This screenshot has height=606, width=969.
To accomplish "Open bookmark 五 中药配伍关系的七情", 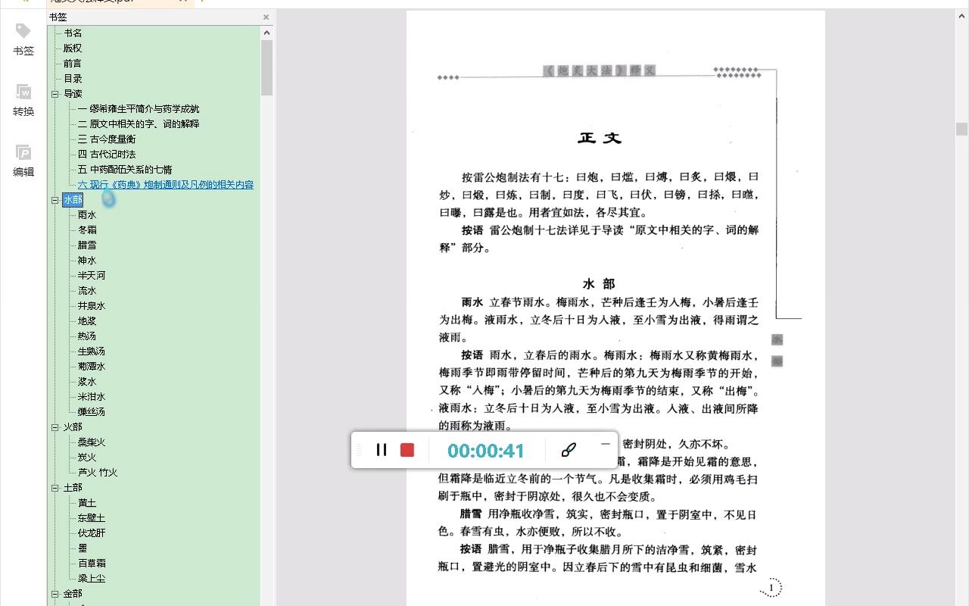I will tap(125, 169).
